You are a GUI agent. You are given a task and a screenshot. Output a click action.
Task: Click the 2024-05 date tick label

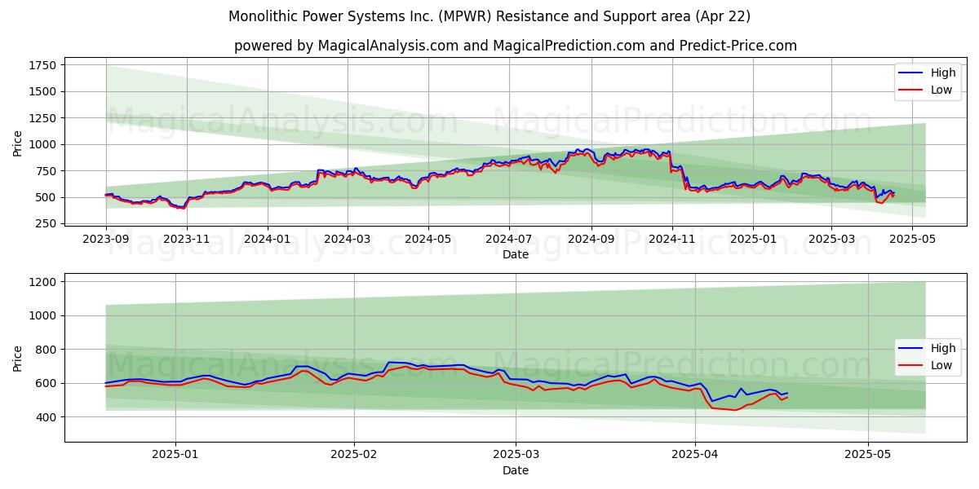pyautogui.click(x=428, y=240)
